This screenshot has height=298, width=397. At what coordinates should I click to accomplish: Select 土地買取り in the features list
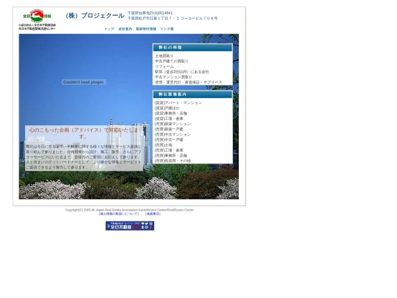click(x=164, y=56)
